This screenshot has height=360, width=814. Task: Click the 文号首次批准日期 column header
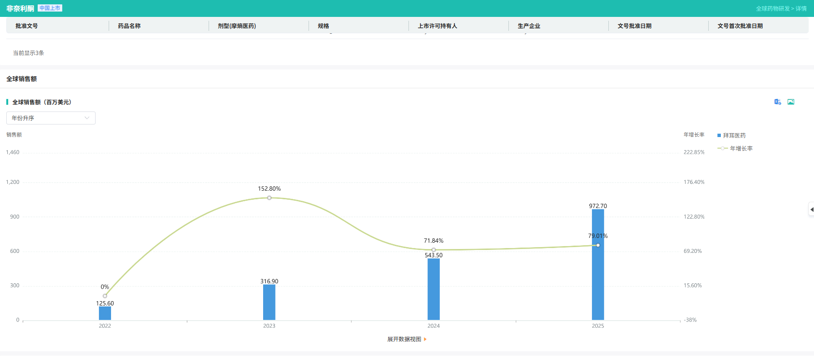coord(740,26)
